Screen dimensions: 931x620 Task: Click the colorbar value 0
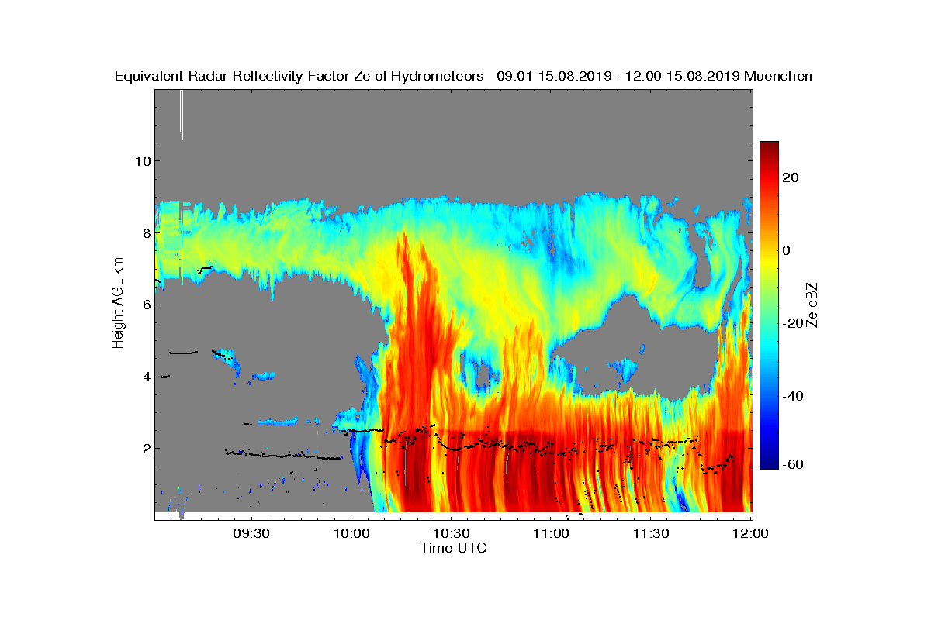coord(787,250)
